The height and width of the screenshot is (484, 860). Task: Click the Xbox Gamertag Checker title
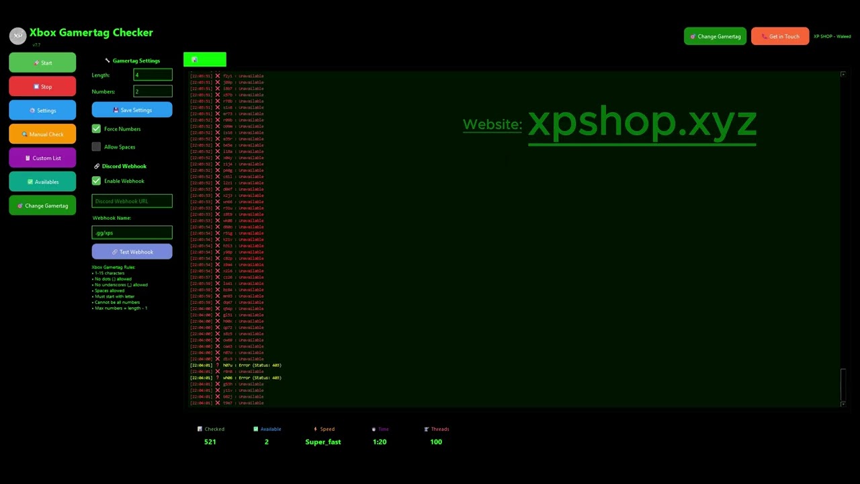coord(91,32)
